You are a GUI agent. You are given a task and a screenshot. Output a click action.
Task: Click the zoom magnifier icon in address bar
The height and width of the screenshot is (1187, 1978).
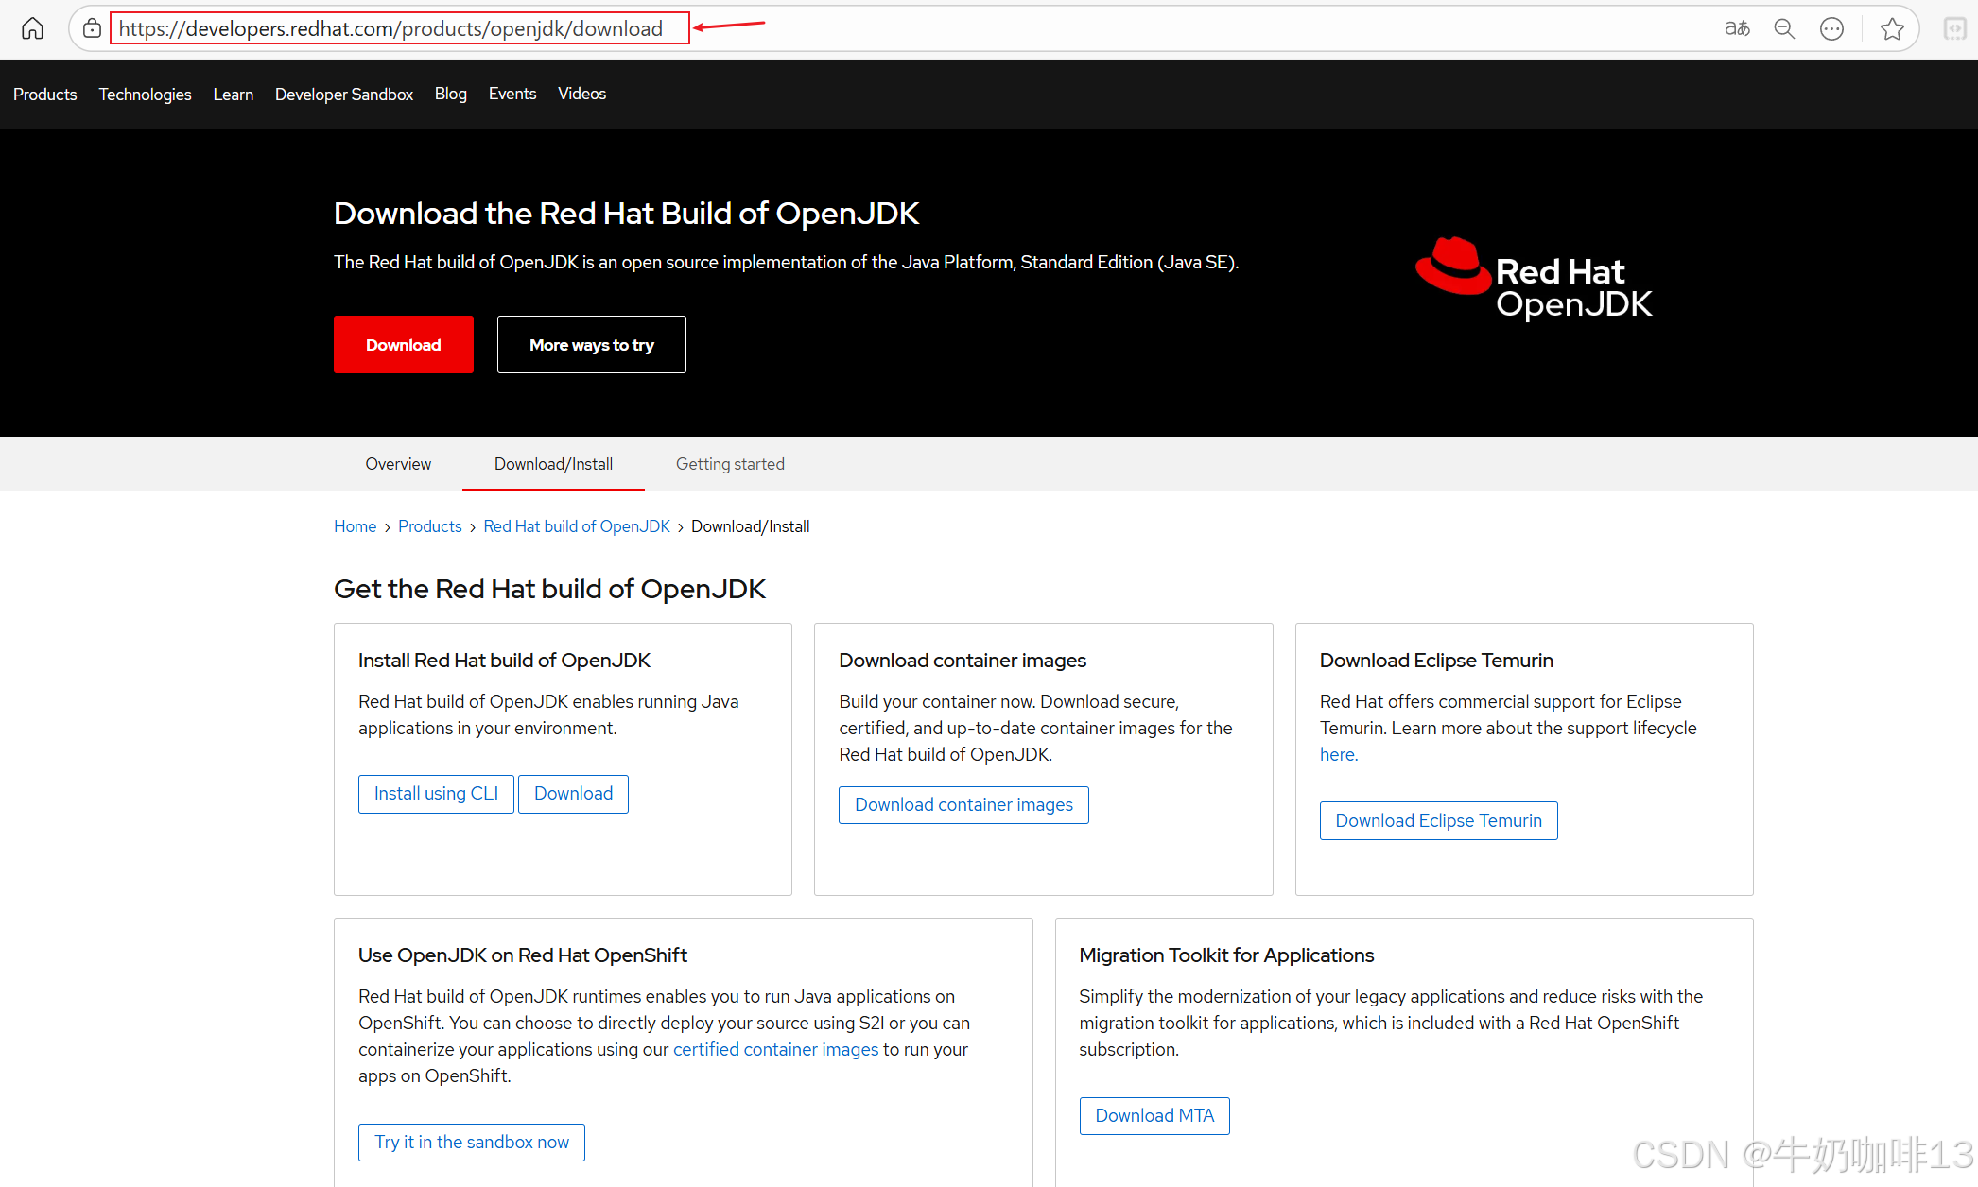click(1784, 28)
